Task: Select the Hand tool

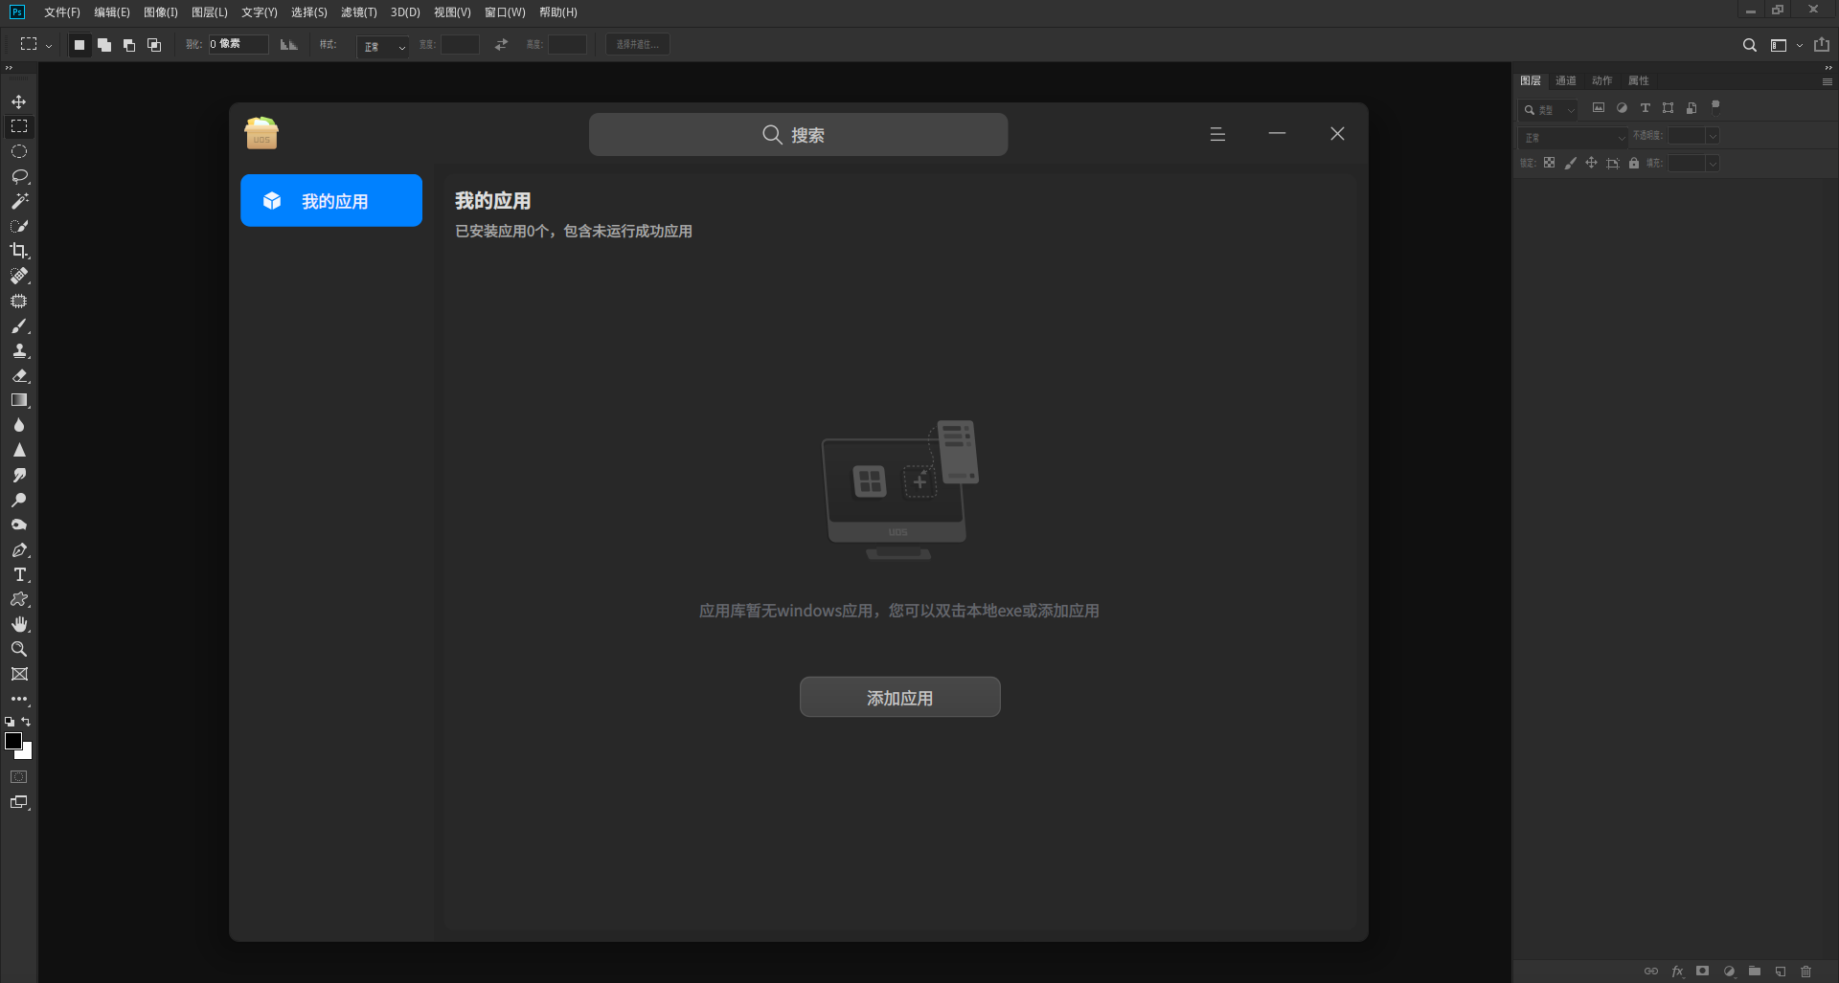Action: tap(19, 624)
